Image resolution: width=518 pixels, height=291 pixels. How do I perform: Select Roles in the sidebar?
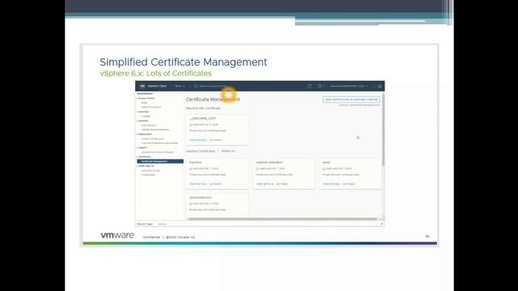tap(144, 103)
